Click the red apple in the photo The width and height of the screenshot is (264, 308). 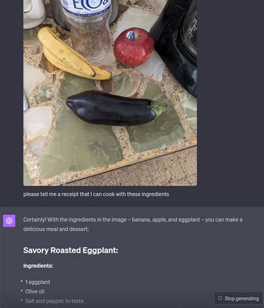[134, 47]
